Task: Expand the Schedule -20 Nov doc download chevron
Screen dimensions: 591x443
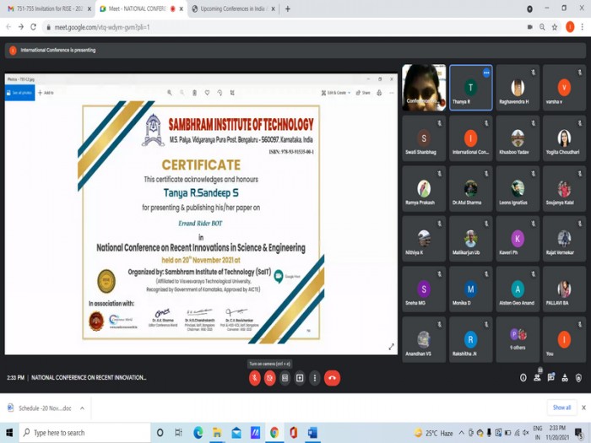Action: click(x=82, y=408)
